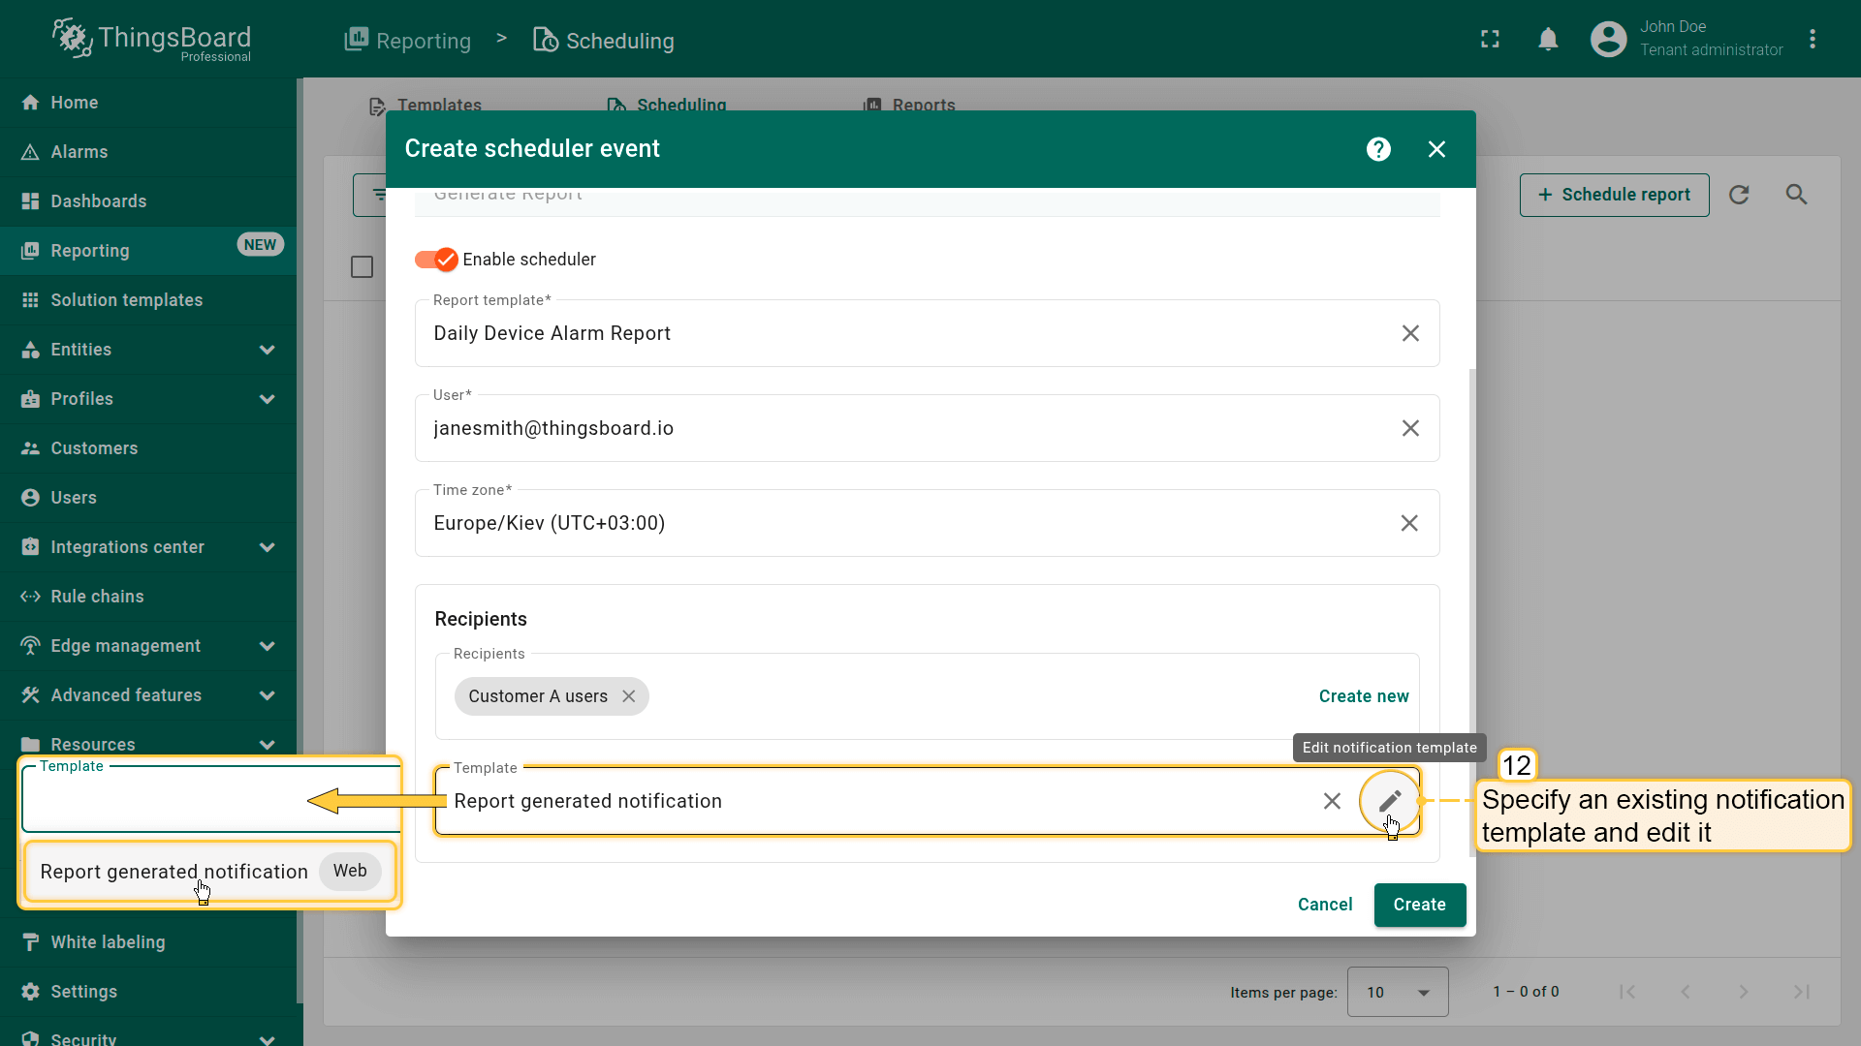Click the edit notification template pencil icon
Screen dimensions: 1861x1046
(x=1389, y=801)
